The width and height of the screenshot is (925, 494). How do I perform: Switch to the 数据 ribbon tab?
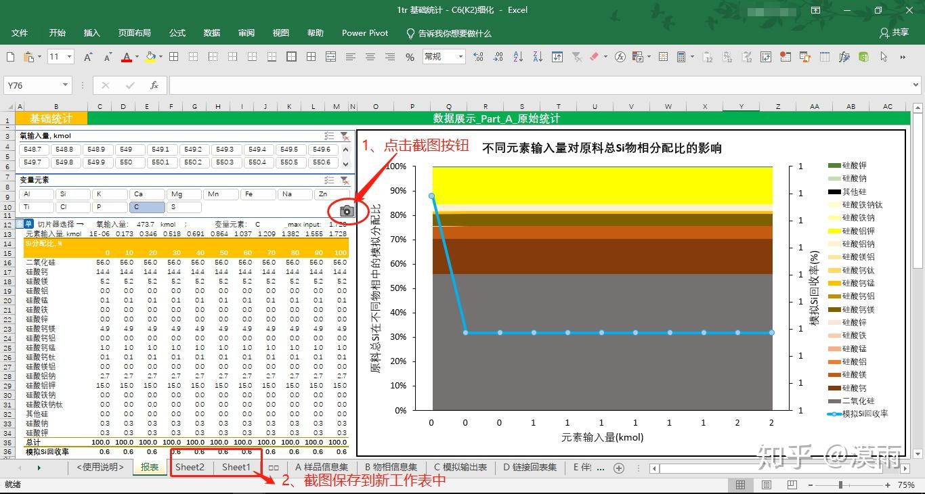point(212,33)
